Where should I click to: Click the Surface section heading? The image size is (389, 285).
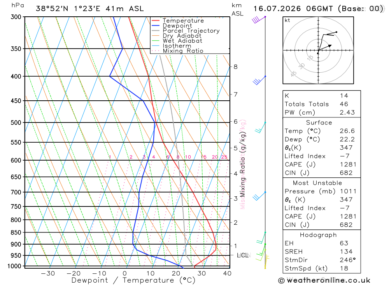[319, 122]
